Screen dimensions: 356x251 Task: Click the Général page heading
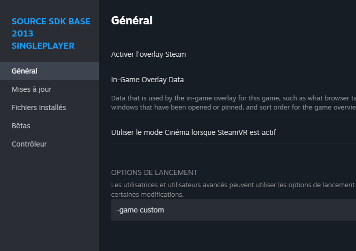[132, 20]
